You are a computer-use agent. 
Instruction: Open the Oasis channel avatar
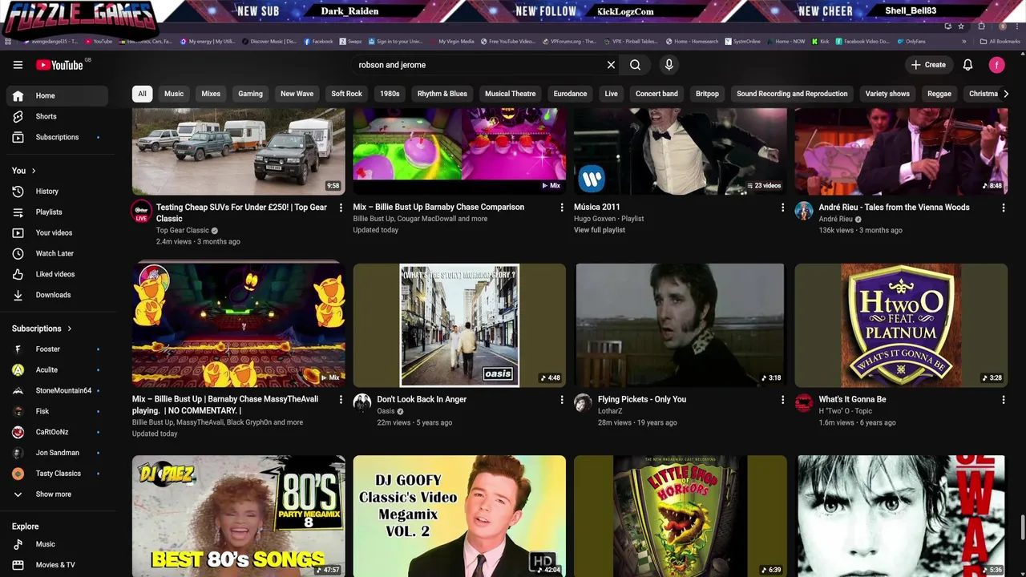(362, 403)
